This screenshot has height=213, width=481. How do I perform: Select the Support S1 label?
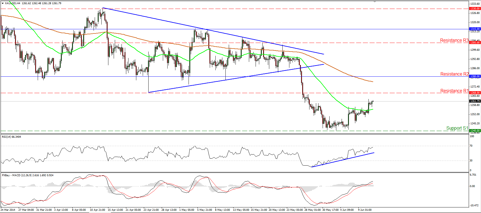click(x=457, y=128)
